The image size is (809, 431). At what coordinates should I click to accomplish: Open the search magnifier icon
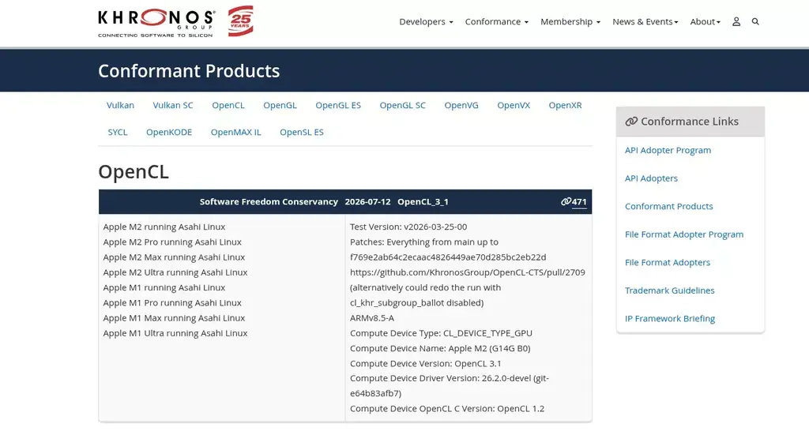click(x=755, y=21)
